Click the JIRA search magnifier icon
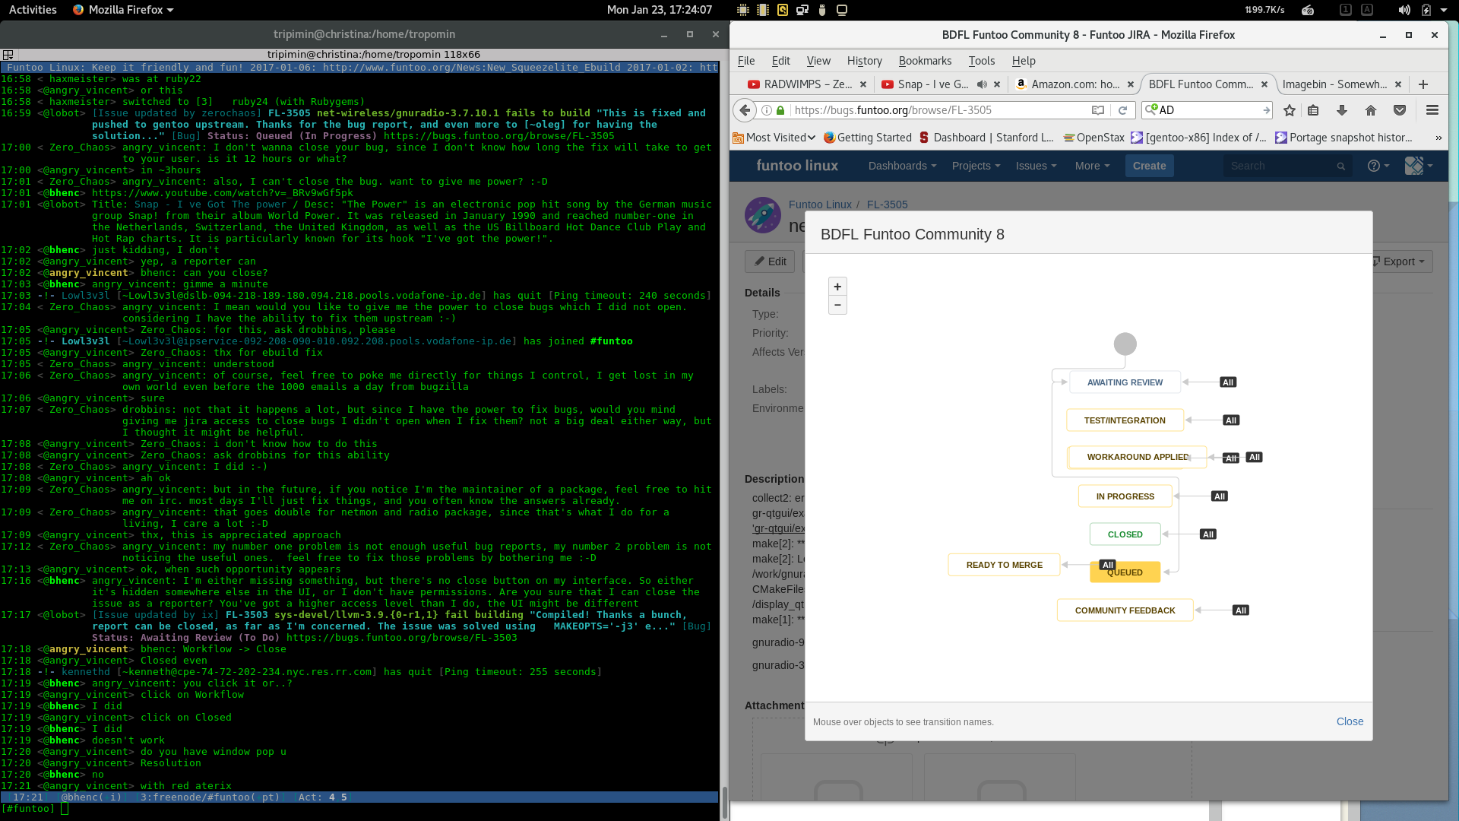The width and height of the screenshot is (1459, 821). pos(1341,166)
